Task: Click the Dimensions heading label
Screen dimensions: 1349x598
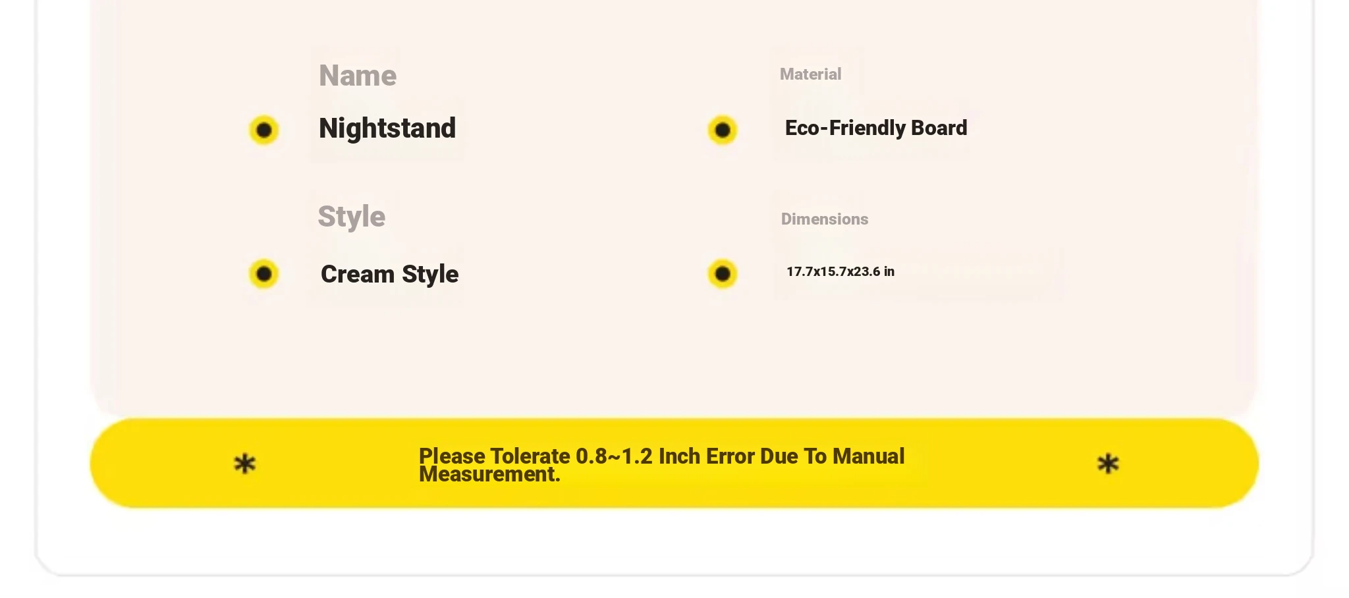Action: [x=825, y=219]
